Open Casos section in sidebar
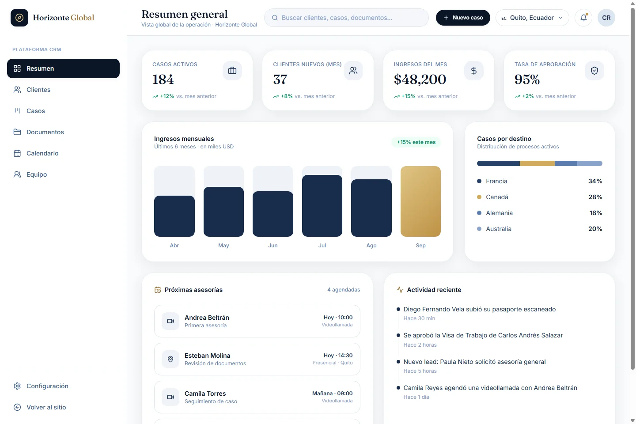The height and width of the screenshot is (424, 636). click(x=63, y=111)
